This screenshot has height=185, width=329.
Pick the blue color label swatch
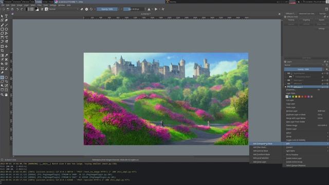[x=290, y=97]
